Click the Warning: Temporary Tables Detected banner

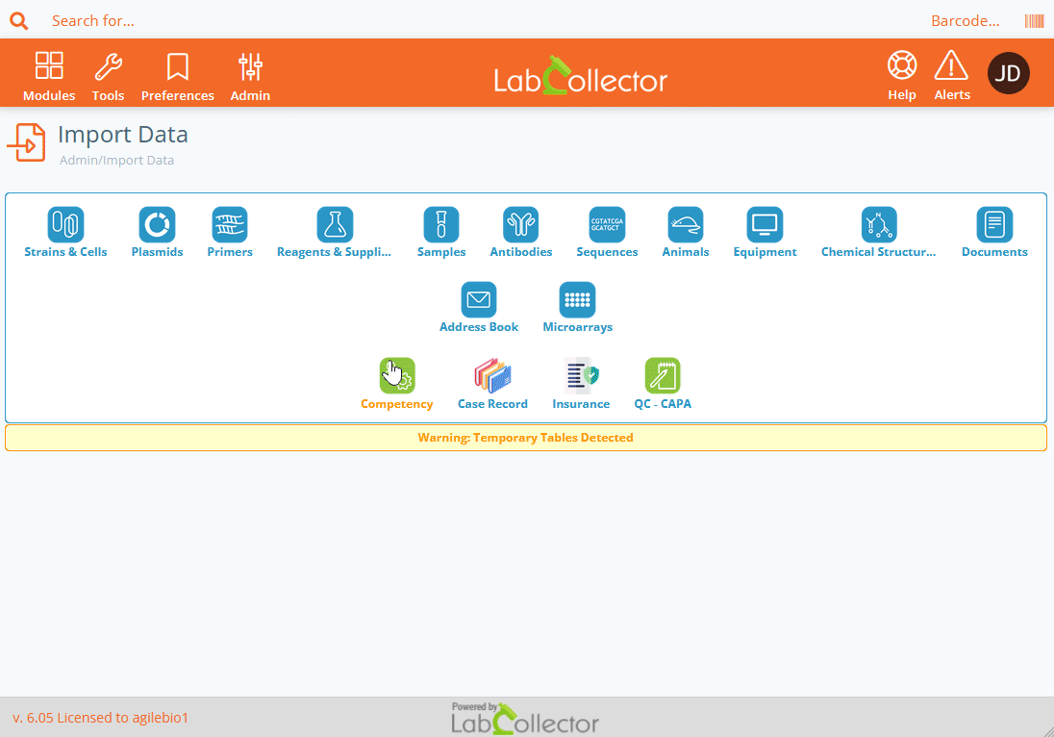click(526, 438)
